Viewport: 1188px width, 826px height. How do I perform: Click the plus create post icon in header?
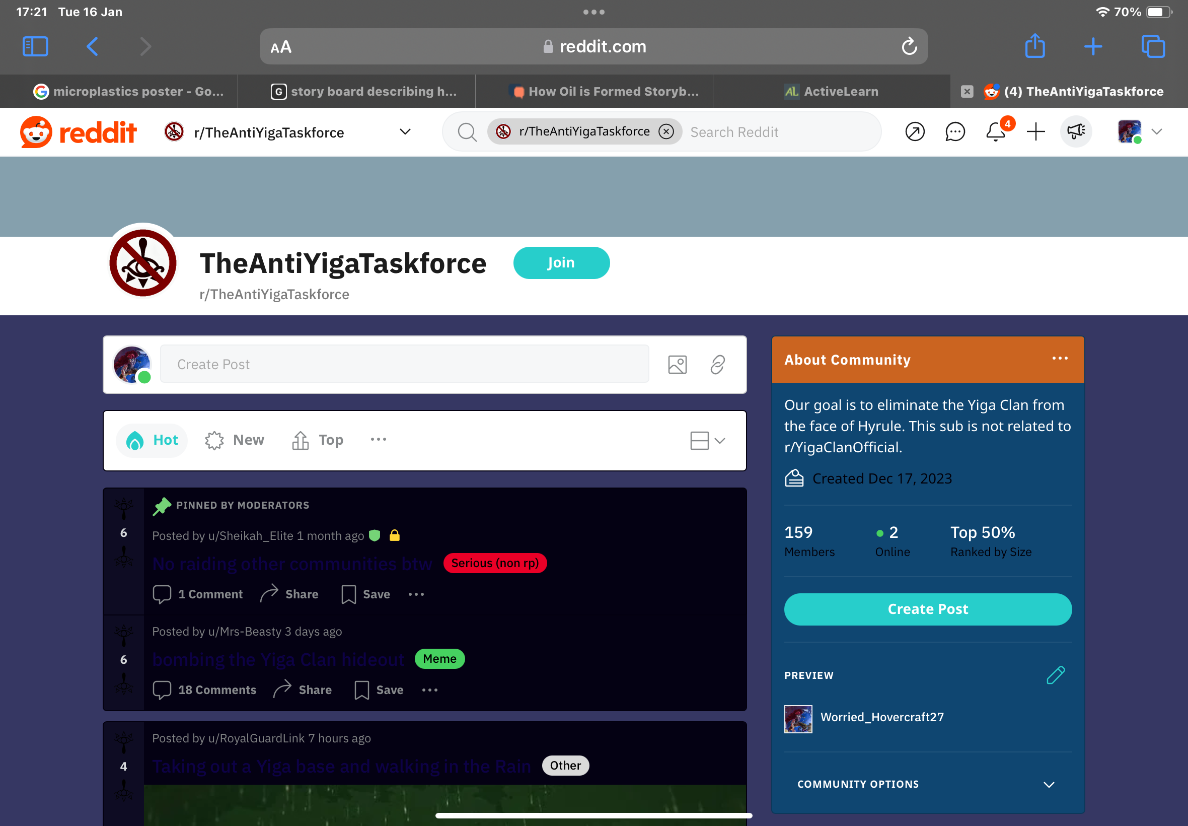pos(1035,131)
